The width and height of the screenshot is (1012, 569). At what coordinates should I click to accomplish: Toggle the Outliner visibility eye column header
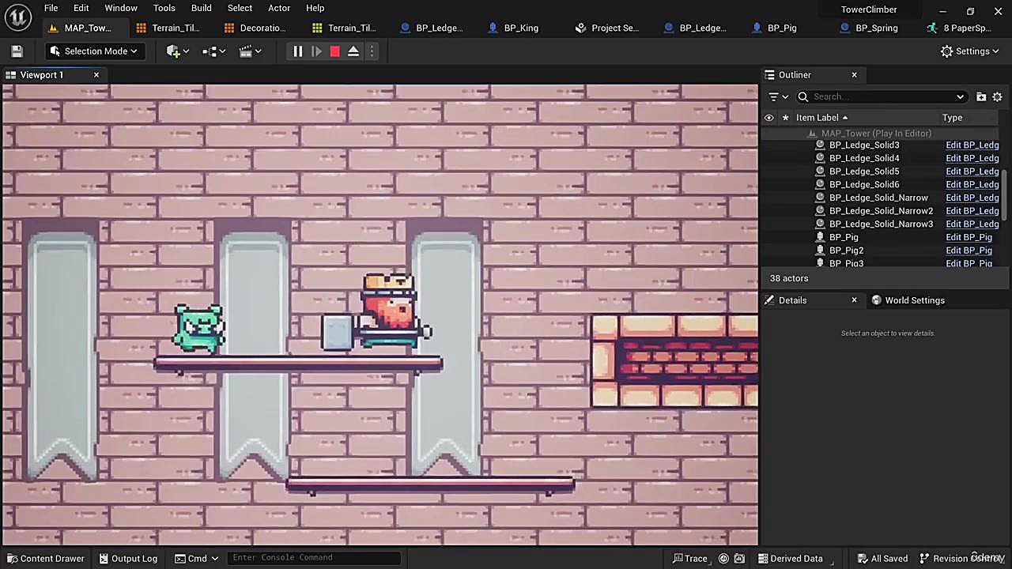pos(768,118)
